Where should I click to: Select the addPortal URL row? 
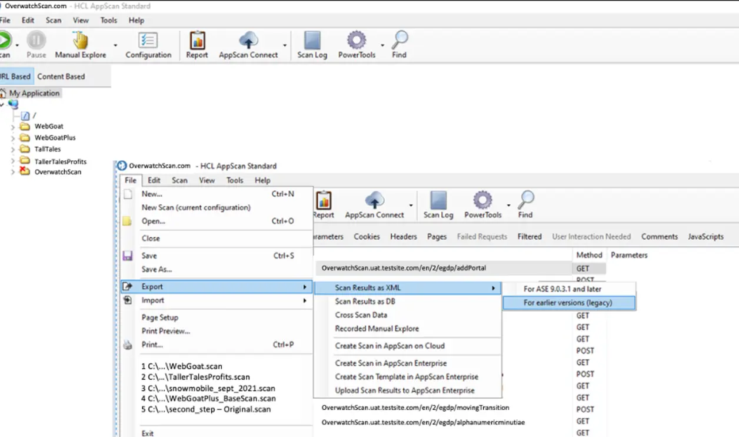tap(404, 268)
